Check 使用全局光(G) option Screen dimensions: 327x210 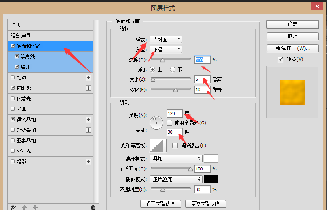tap(169, 123)
